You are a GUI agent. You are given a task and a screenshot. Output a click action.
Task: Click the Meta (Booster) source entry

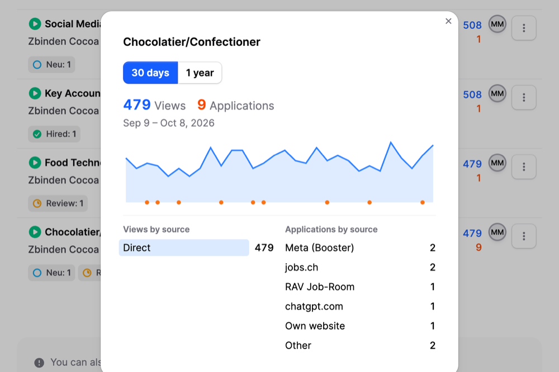[x=360, y=247]
